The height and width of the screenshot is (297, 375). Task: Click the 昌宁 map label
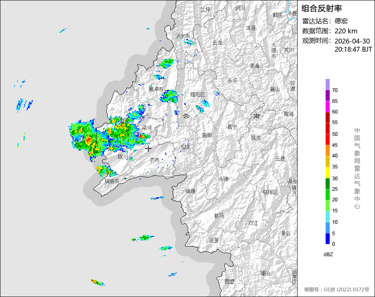[232, 127]
